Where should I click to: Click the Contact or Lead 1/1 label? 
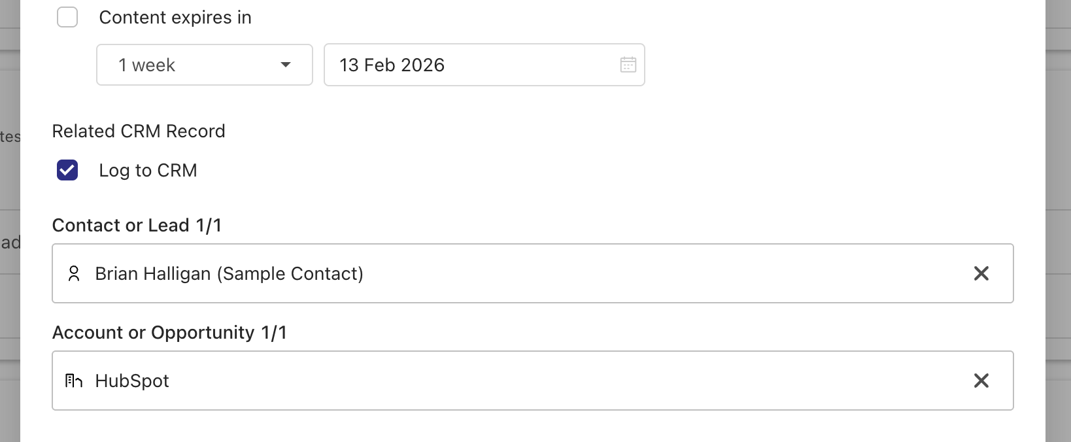137,226
